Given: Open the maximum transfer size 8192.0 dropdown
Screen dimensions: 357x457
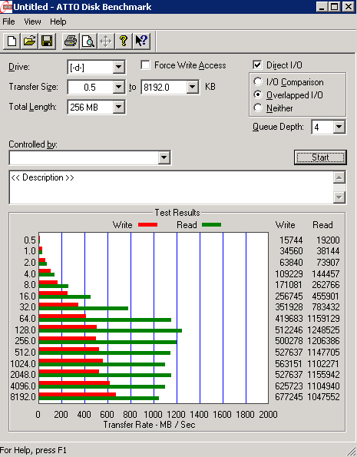Looking at the screenshot, I should pyautogui.click(x=193, y=87).
